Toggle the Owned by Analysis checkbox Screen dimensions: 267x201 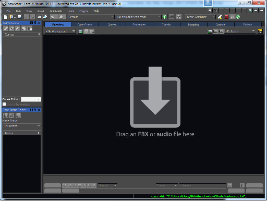pyautogui.click(x=4, y=104)
